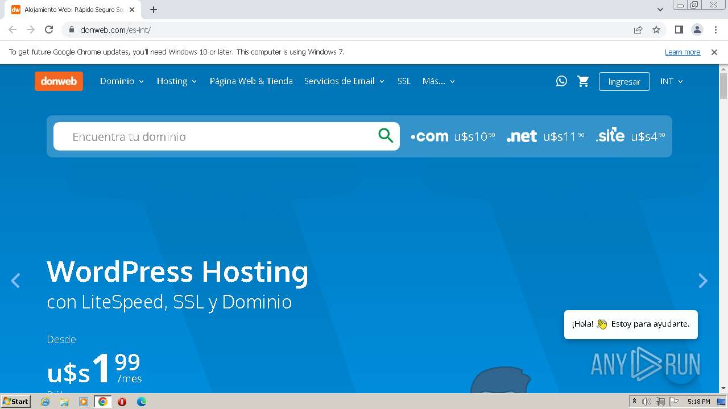
Task: Click the browser forward arrow
Action: [31, 30]
